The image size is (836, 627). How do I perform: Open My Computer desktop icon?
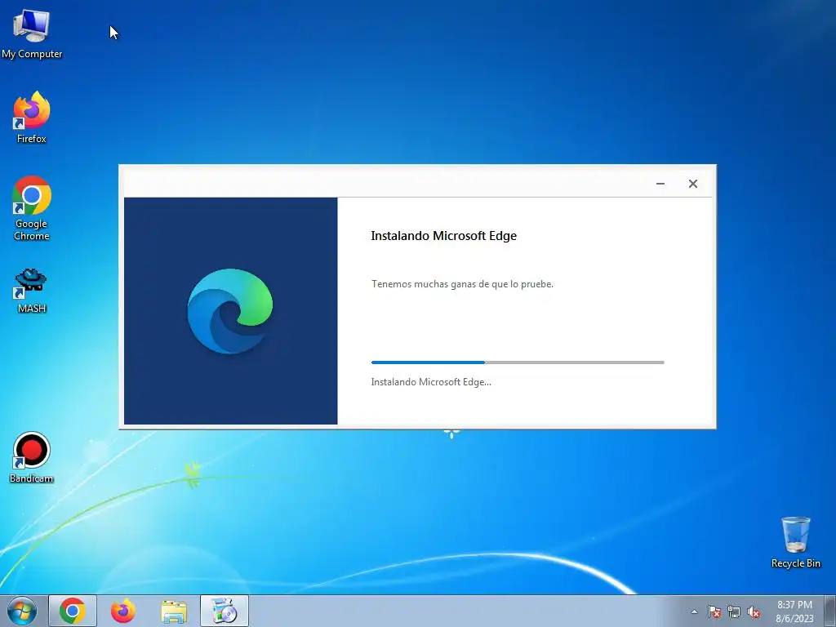(32, 33)
